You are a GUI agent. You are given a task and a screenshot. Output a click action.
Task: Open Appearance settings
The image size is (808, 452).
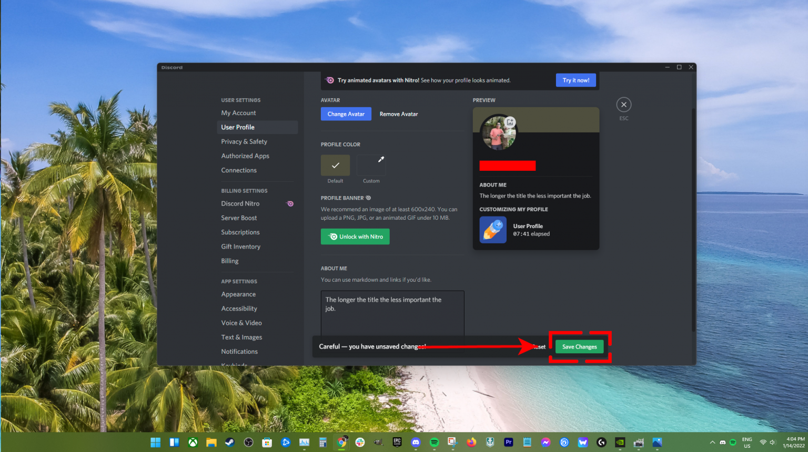coord(257,294)
